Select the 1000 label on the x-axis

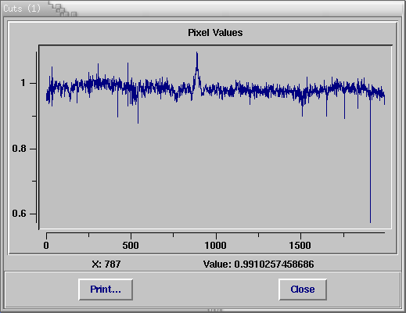coord(215,246)
